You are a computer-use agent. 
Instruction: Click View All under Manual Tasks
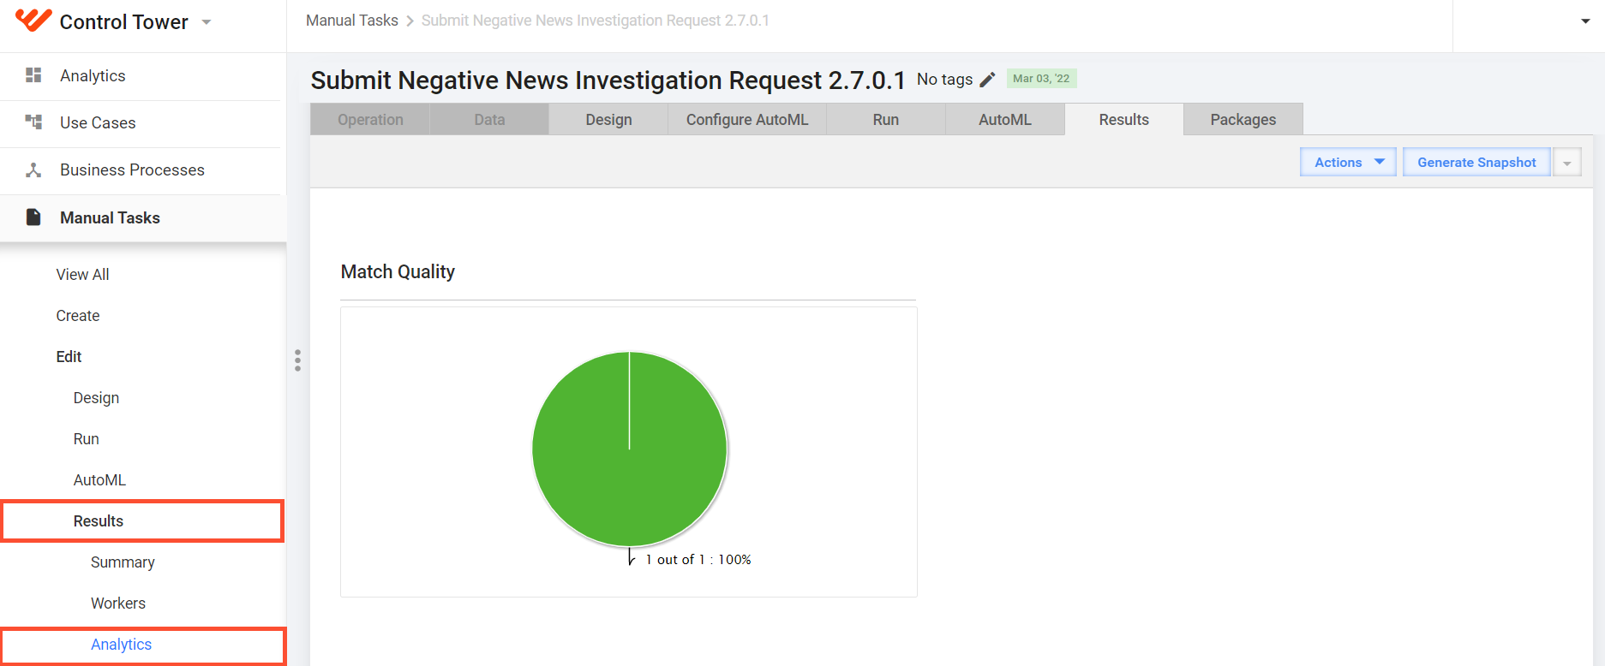[82, 274]
